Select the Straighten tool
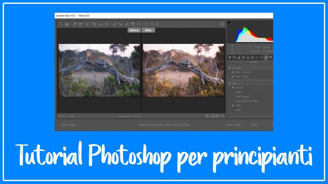Image resolution: width=328 pixels, height=184 pixels. tap(100, 24)
